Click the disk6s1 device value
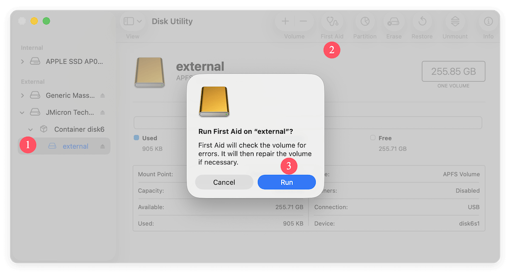The image size is (510, 273). pyautogui.click(x=469, y=224)
